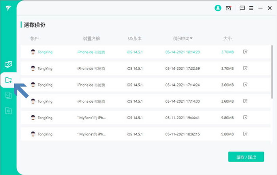Export backup dated 05-14-2021 17:22:59

245,68
